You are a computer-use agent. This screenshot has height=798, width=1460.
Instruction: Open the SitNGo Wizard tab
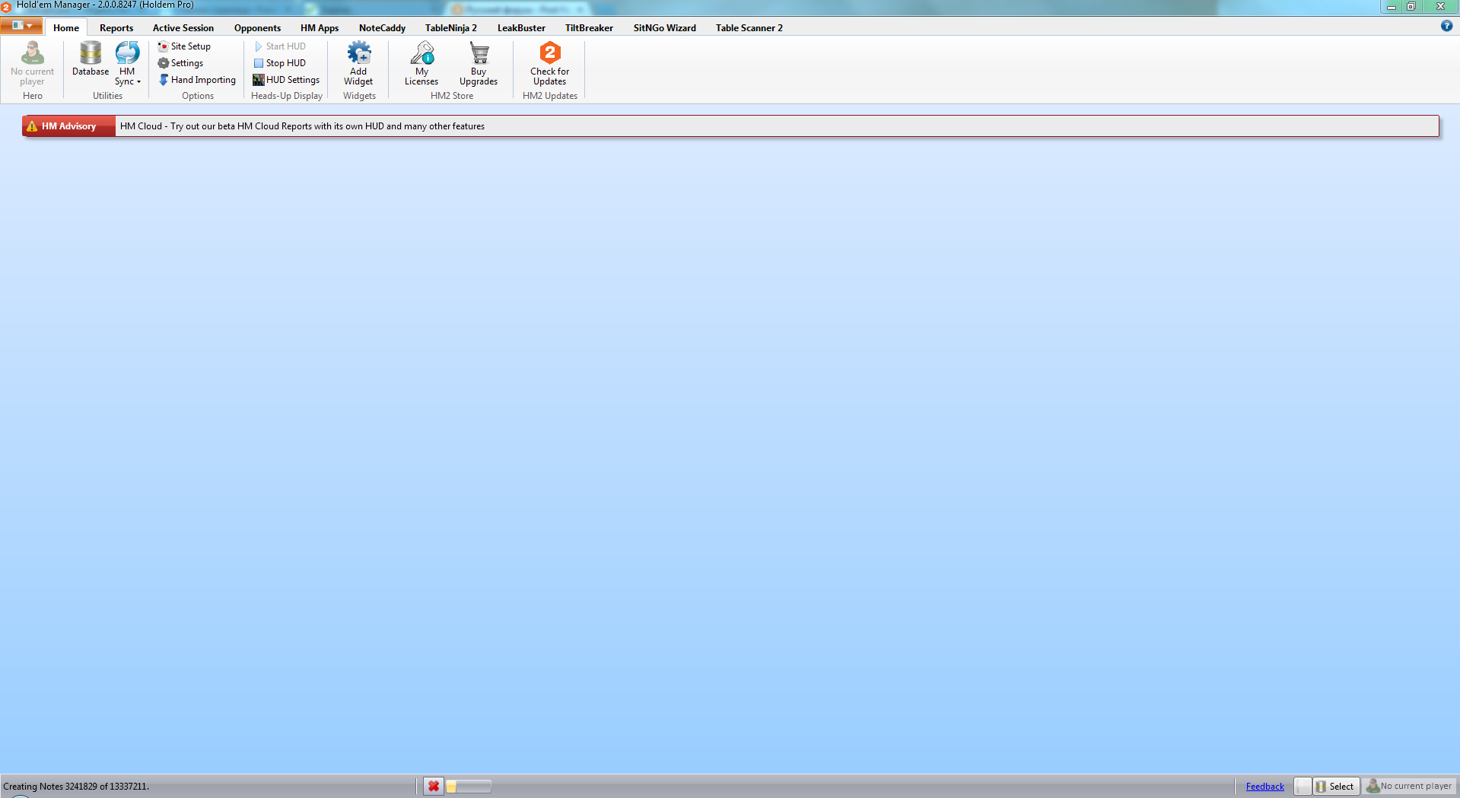point(664,28)
